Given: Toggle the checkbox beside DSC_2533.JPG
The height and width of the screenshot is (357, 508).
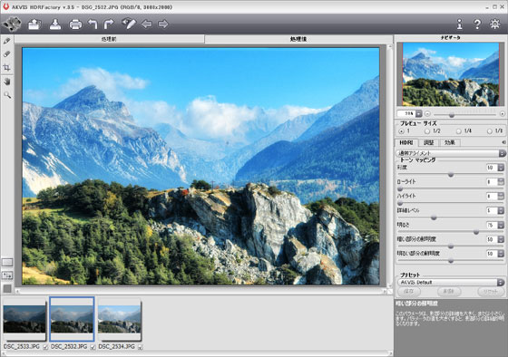Looking at the screenshot, I should pos(45,347).
